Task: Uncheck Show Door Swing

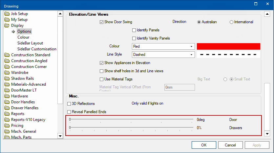Action: pyautogui.click(x=101, y=22)
